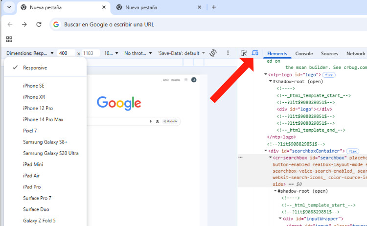Close the first Nueva pestaña tab

[104, 7]
